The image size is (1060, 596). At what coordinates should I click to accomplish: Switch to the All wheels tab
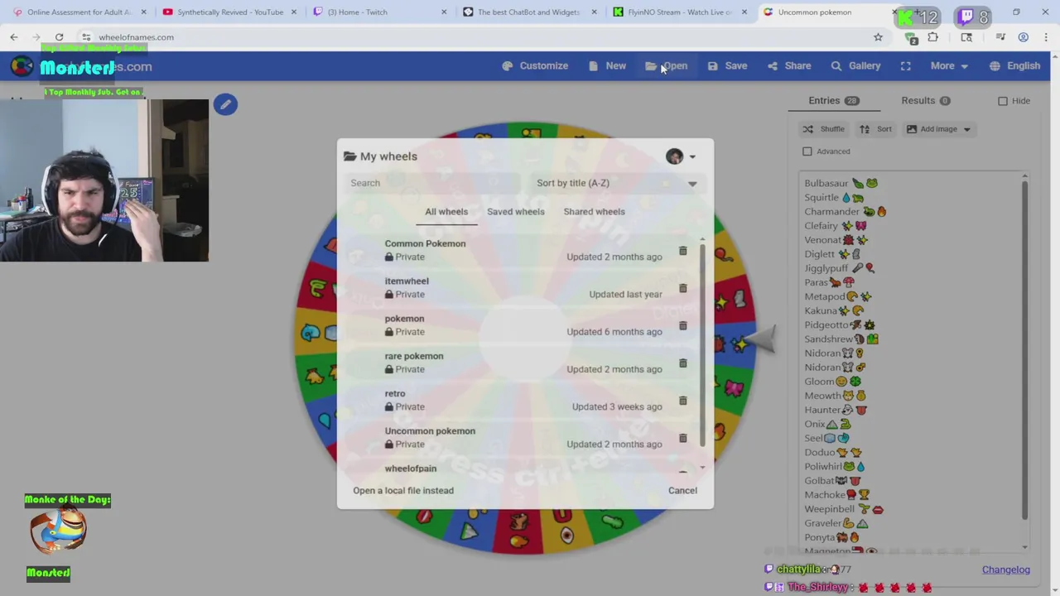pos(446,212)
